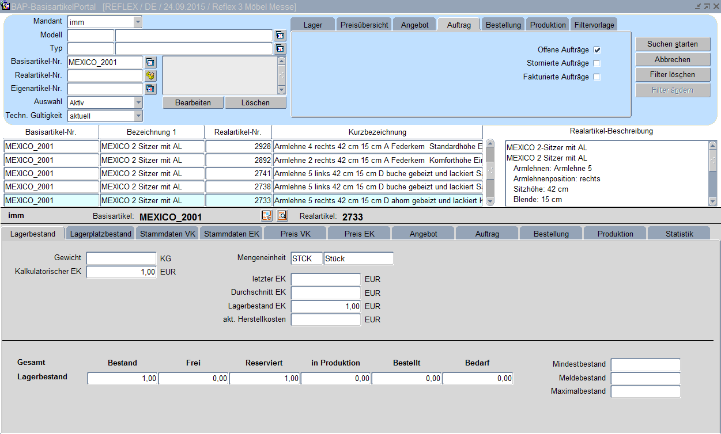Open the Modell lookup list icon
The height and width of the screenshot is (434, 721).
tap(280, 36)
